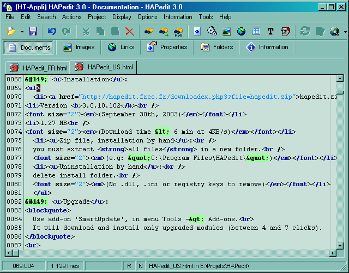
Task: Click 'Installation' text on line 0068
Action: point(86,79)
